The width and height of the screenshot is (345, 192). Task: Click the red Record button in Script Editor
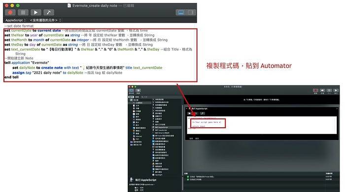coord(10,12)
